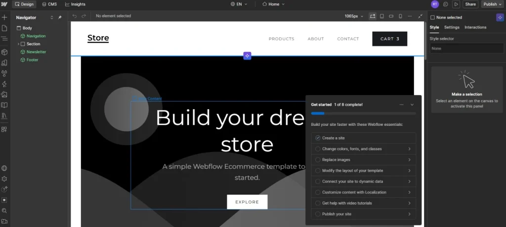506x227 pixels.
Task: Click the Share button
Action: tap(470, 4)
